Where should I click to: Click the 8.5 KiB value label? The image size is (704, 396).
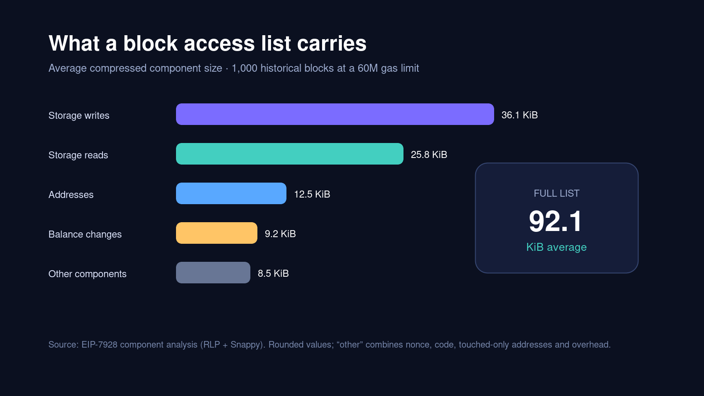273,273
